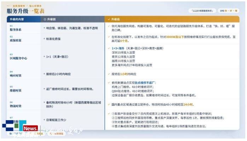Click the checkmark icon before 依托海信服务网络
247x141 pixels.
coord(109,26)
